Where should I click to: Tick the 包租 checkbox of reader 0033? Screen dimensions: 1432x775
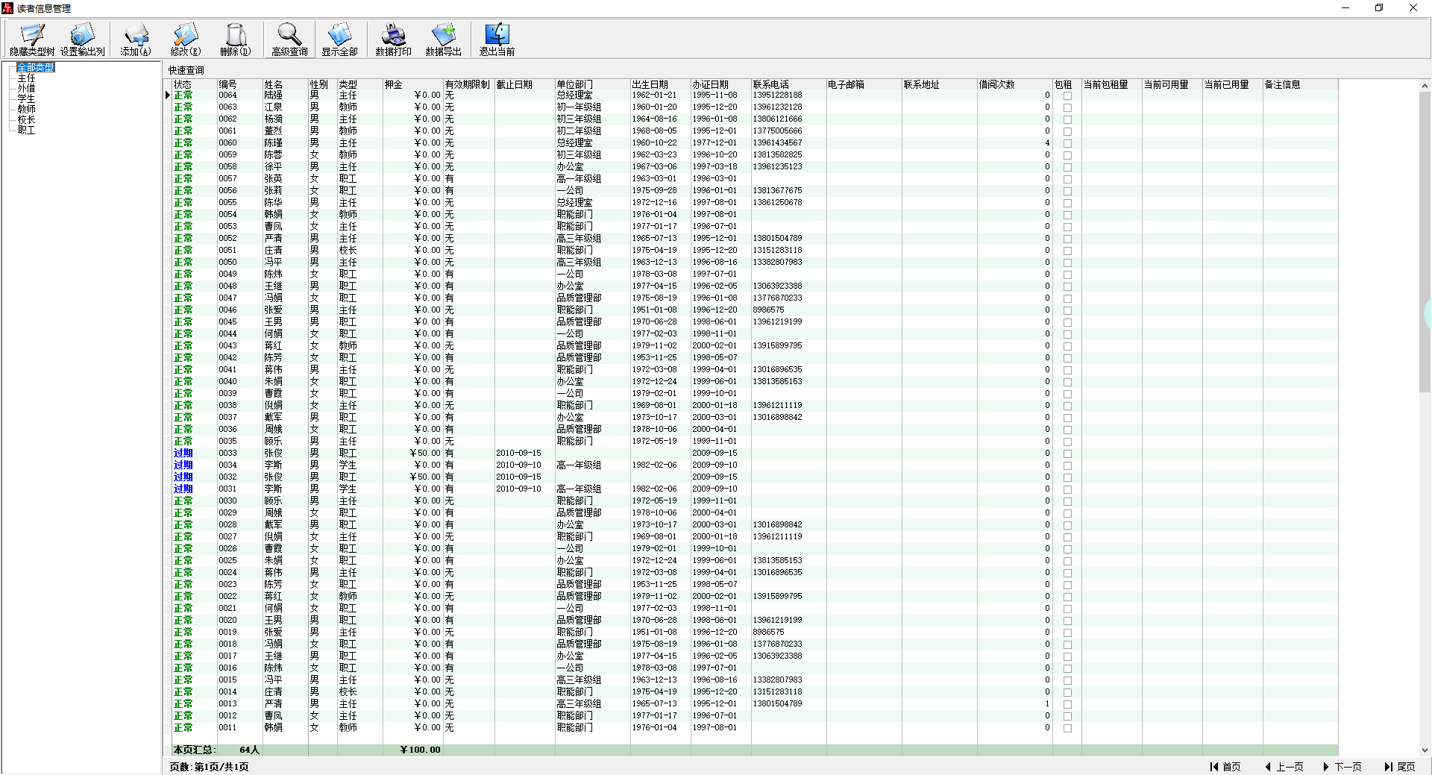[x=1067, y=454]
